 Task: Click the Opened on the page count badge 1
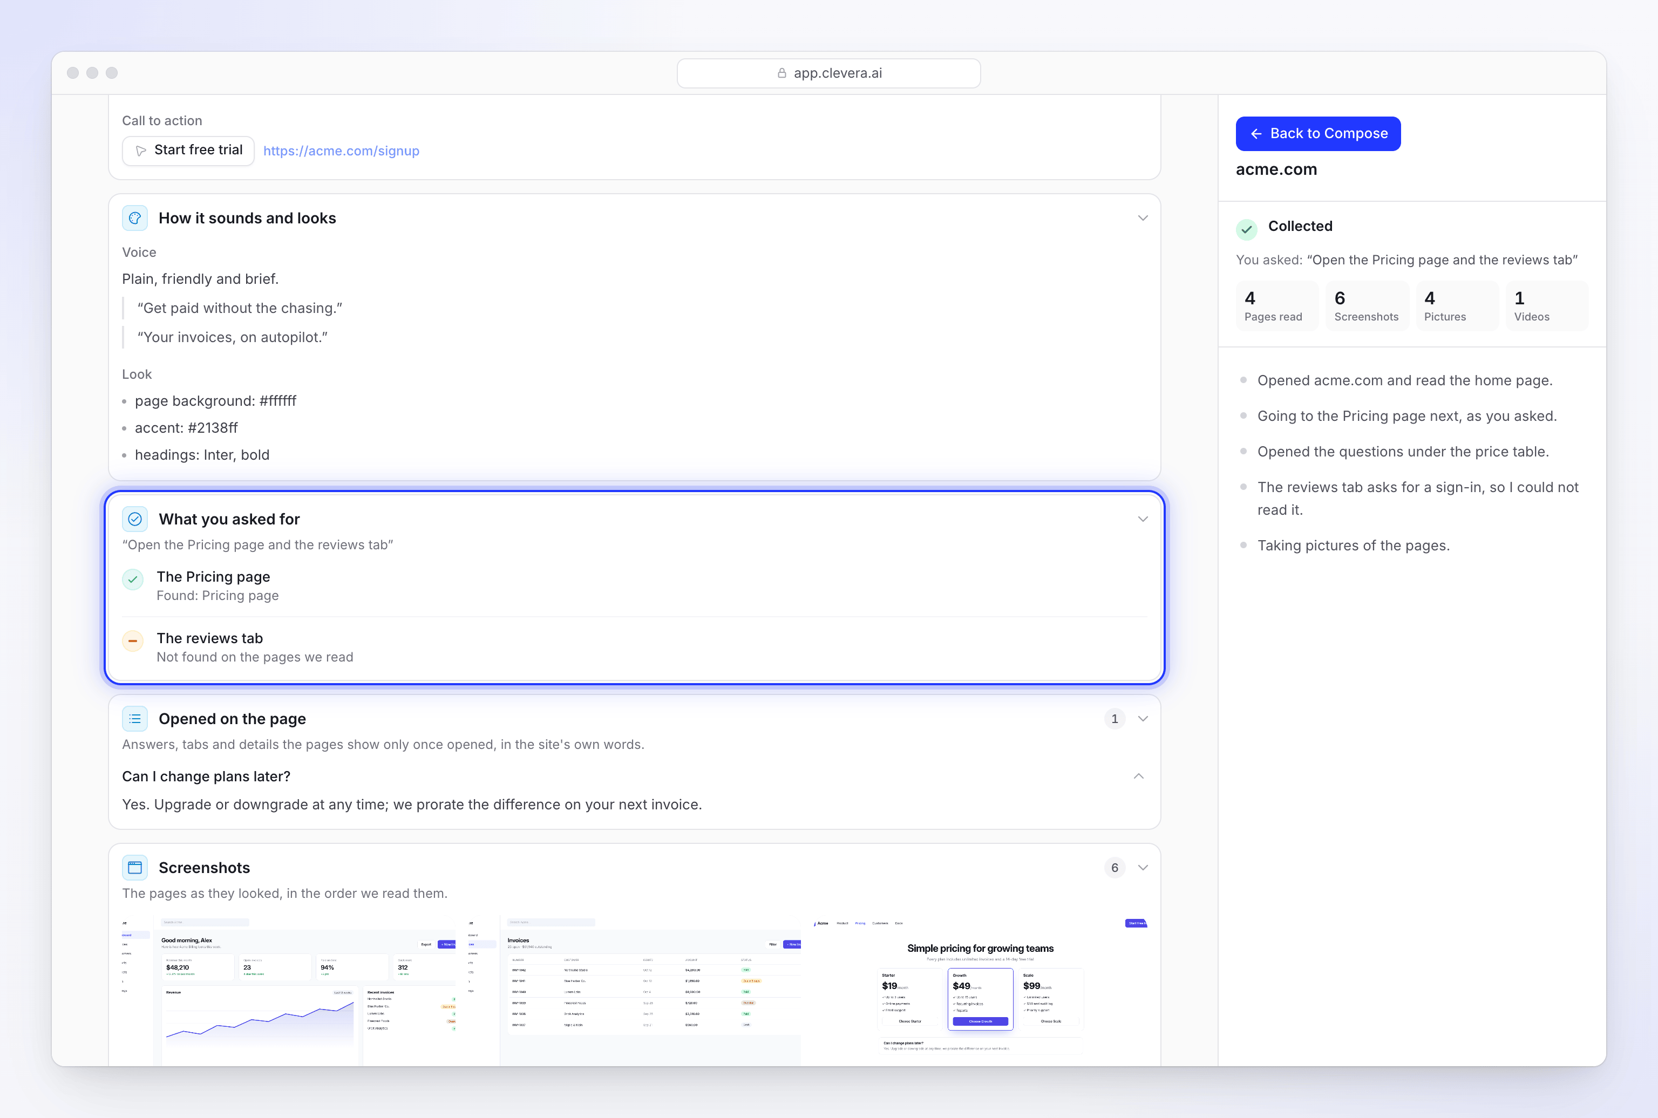click(x=1115, y=719)
